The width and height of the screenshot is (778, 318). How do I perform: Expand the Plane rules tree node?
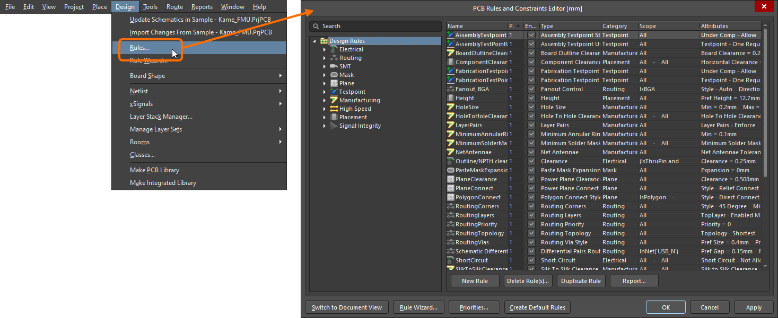pyautogui.click(x=325, y=83)
